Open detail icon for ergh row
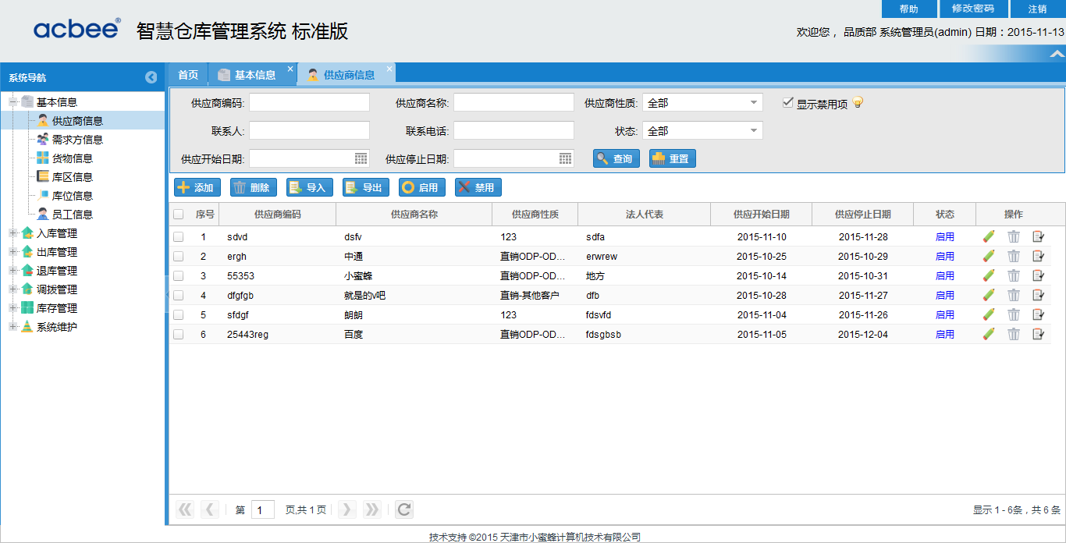Image resolution: width=1066 pixels, height=543 pixels. coord(1038,256)
